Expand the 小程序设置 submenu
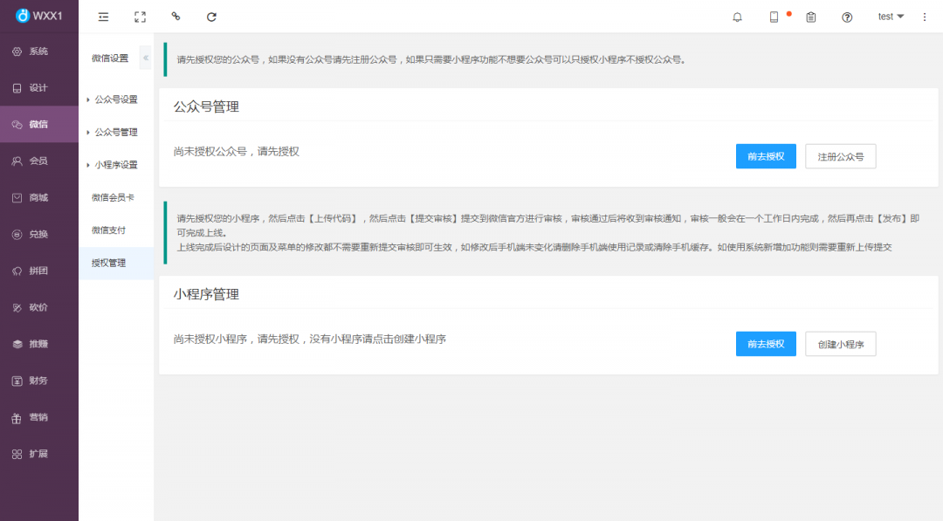Image resolution: width=943 pixels, height=521 pixels. [115, 165]
